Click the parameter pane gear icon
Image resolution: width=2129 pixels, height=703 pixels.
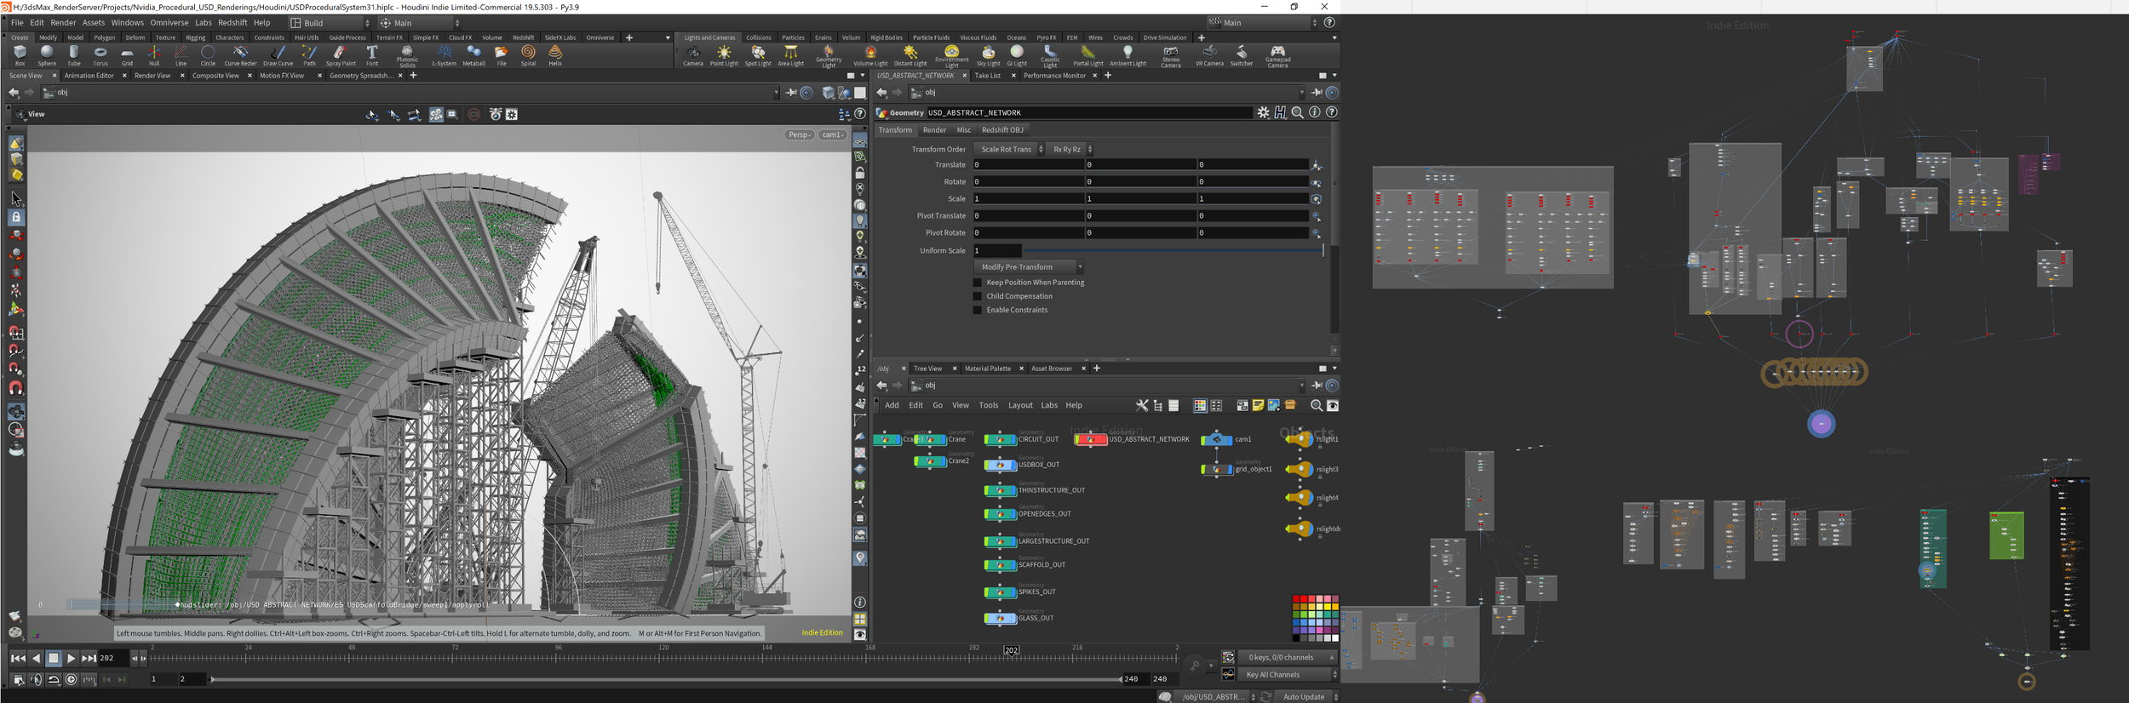pos(1263,112)
